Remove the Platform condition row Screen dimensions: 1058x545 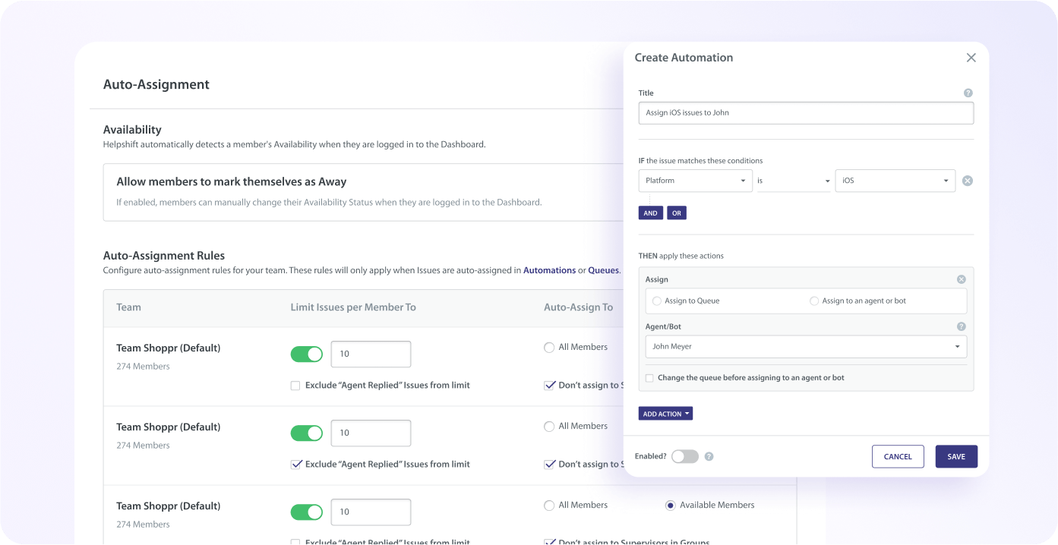[x=967, y=180]
